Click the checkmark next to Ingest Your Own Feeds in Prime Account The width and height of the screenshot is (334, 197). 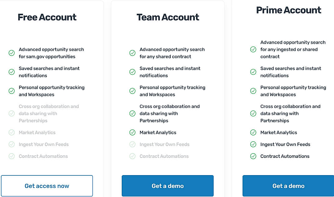coord(253,144)
